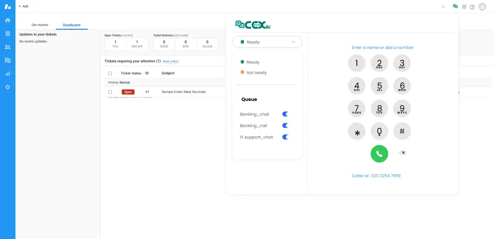
Task: Select Not ready status option
Action: (x=256, y=73)
